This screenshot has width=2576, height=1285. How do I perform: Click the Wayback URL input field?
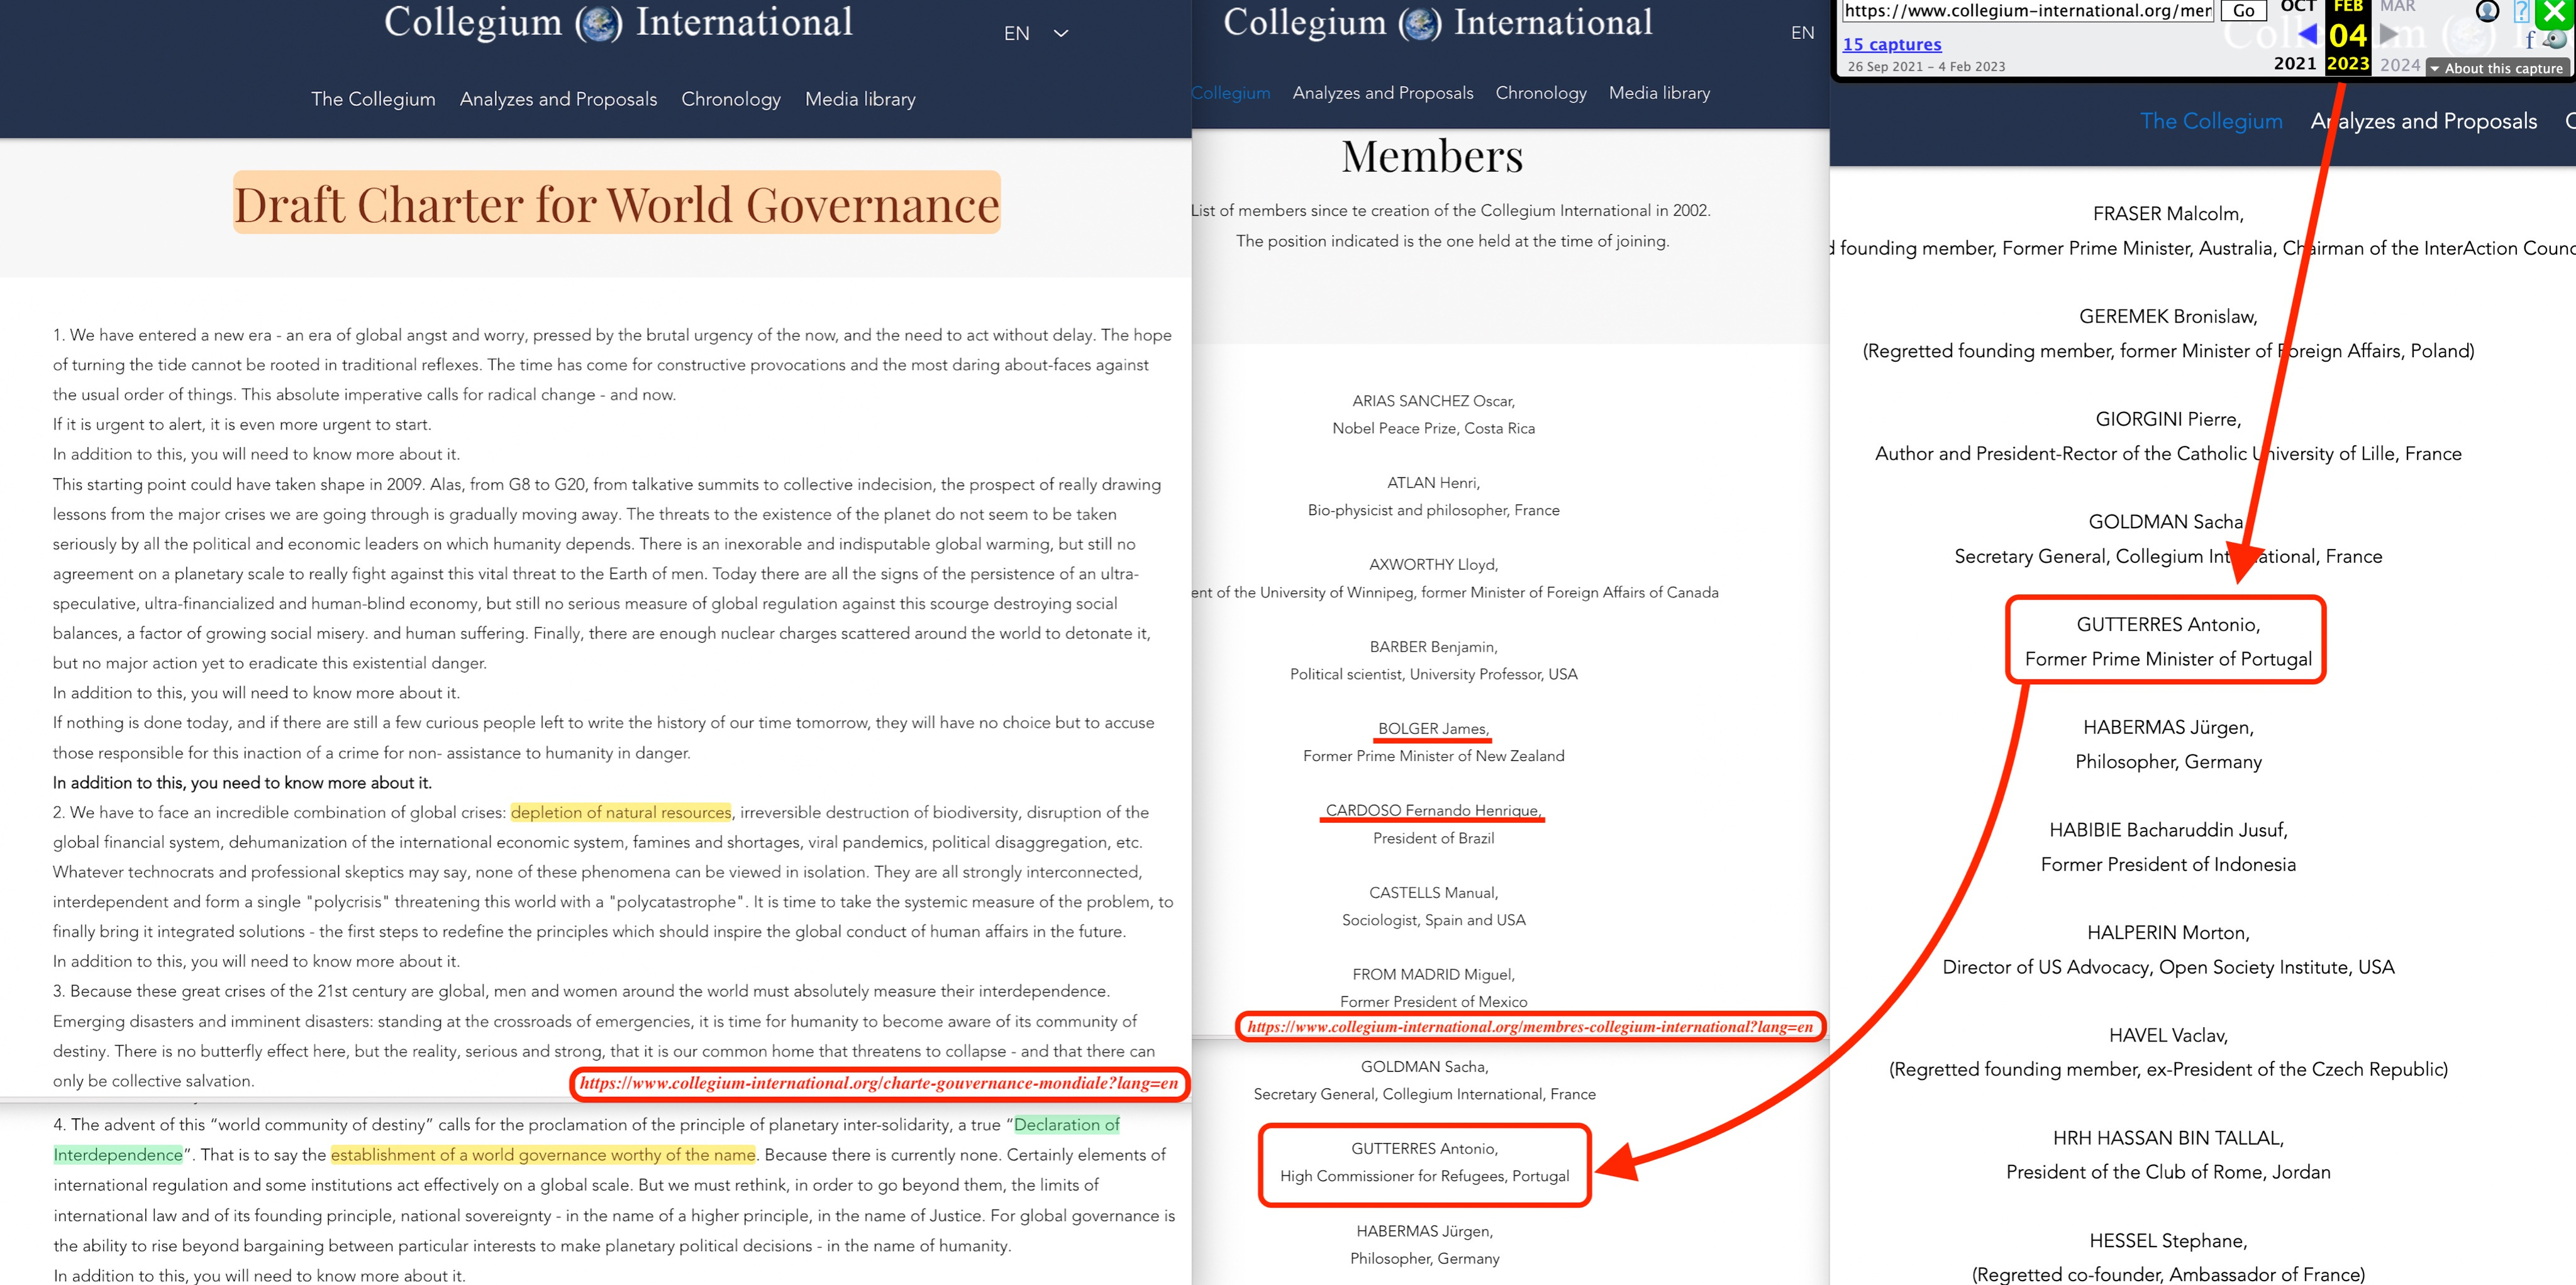(x=2027, y=11)
